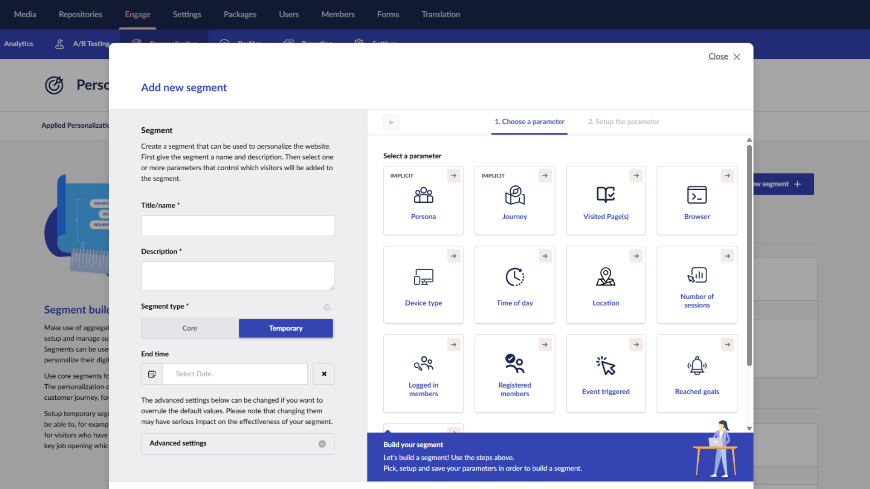This screenshot has width=870, height=489.
Task: Open the Setup the parameter step
Action: click(x=623, y=122)
